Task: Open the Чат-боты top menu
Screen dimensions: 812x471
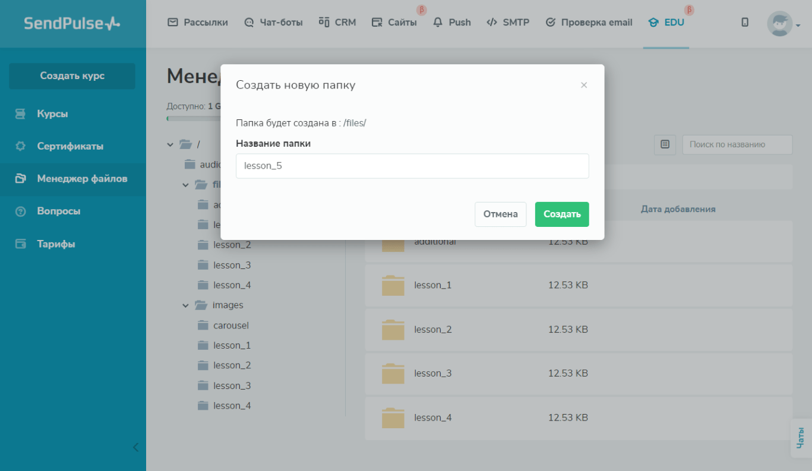Action: point(273,23)
